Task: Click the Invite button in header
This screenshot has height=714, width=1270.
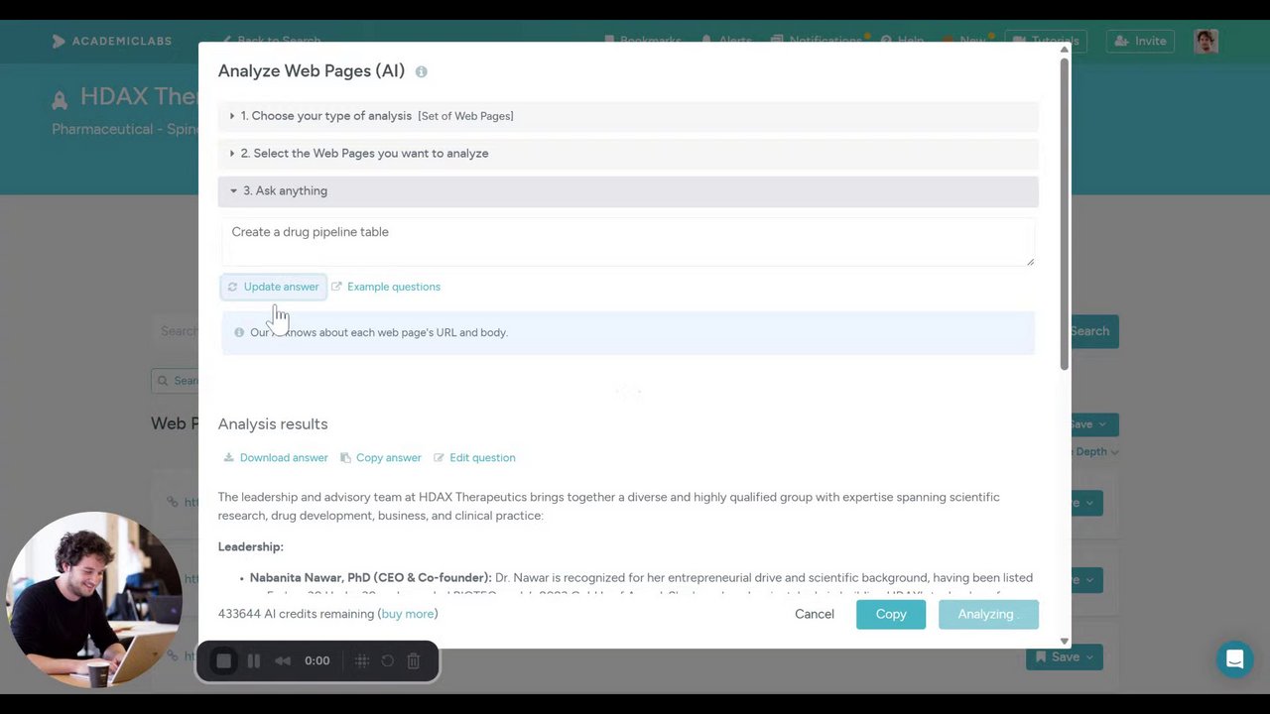Action: coord(1140,41)
